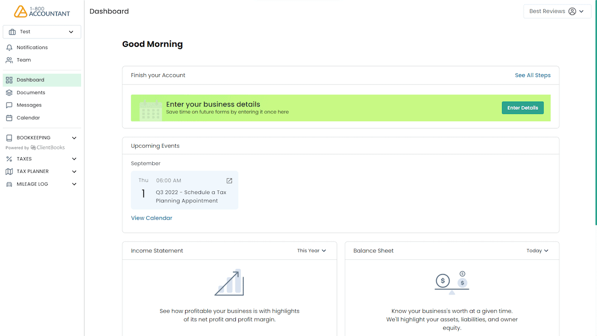Image resolution: width=597 pixels, height=336 pixels.
Task: Click the Team sidebar icon
Action: tap(10, 60)
